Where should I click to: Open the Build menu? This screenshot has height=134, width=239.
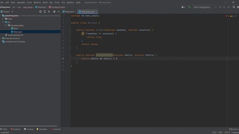(45, 3)
